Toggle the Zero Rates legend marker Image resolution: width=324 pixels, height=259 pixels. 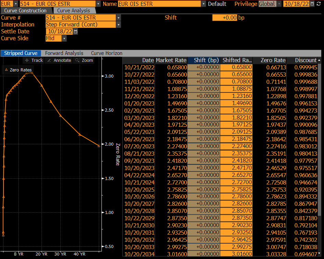pyautogui.click(x=17, y=70)
